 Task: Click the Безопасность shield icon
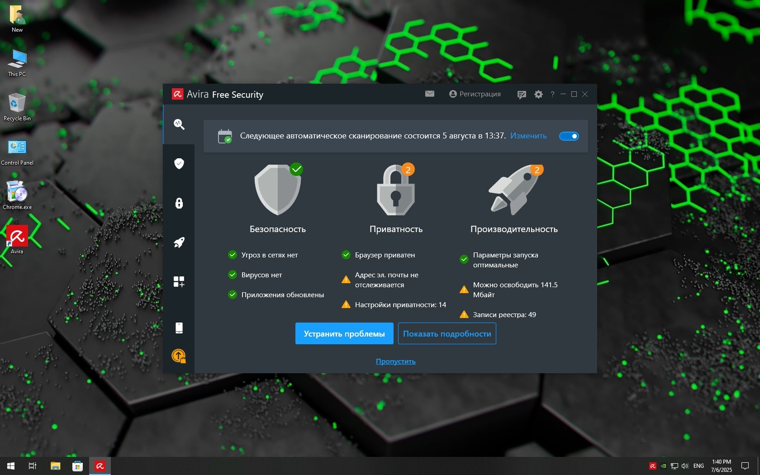coord(278,190)
